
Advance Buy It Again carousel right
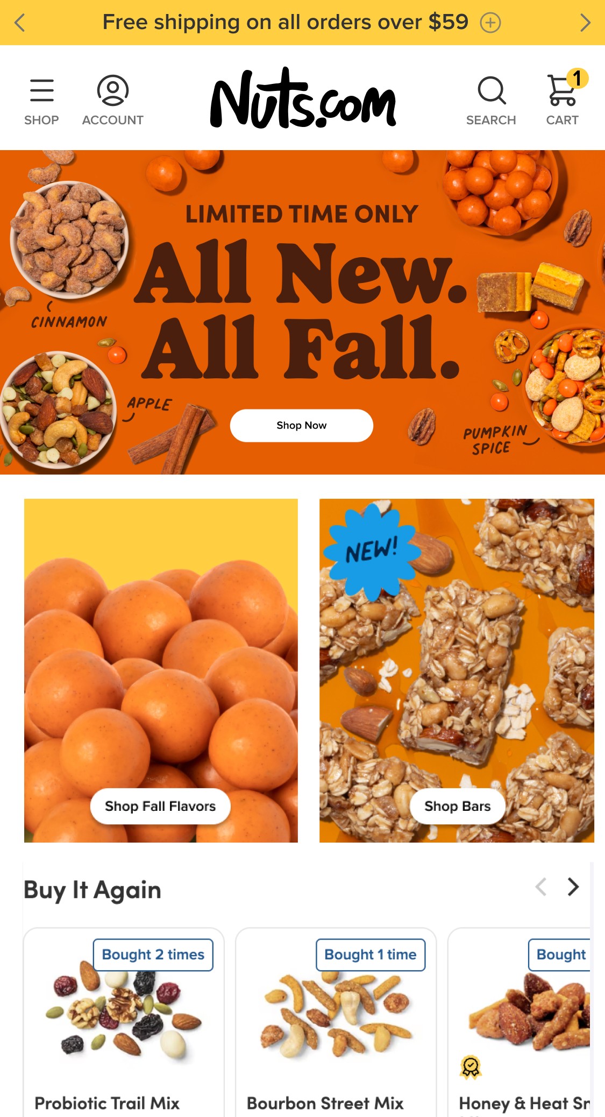[x=573, y=887]
